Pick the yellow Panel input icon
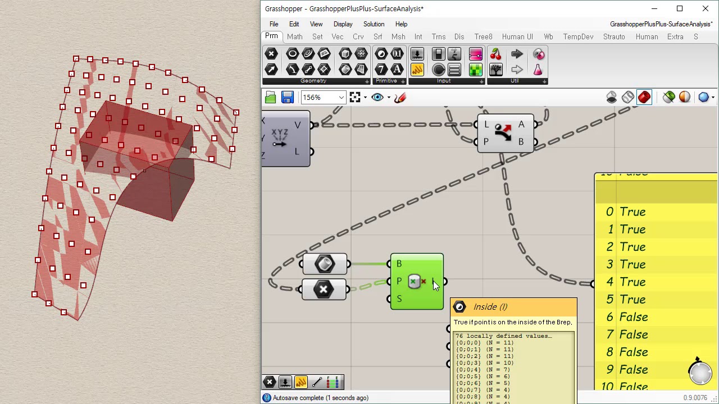This screenshot has height=404, width=719. [417, 70]
